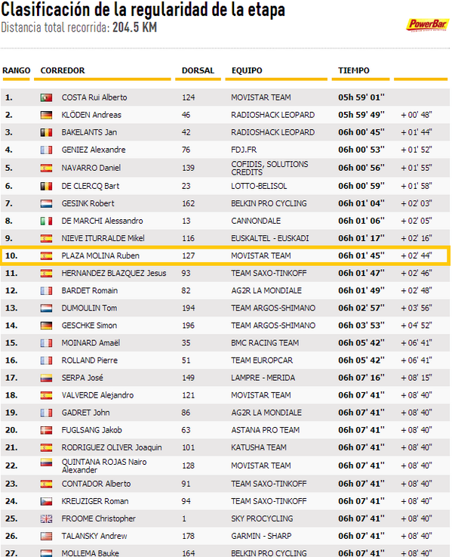The width and height of the screenshot is (452, 557).
Task: Click the PowerBar sponsor logo
Action: coord(427,25)
